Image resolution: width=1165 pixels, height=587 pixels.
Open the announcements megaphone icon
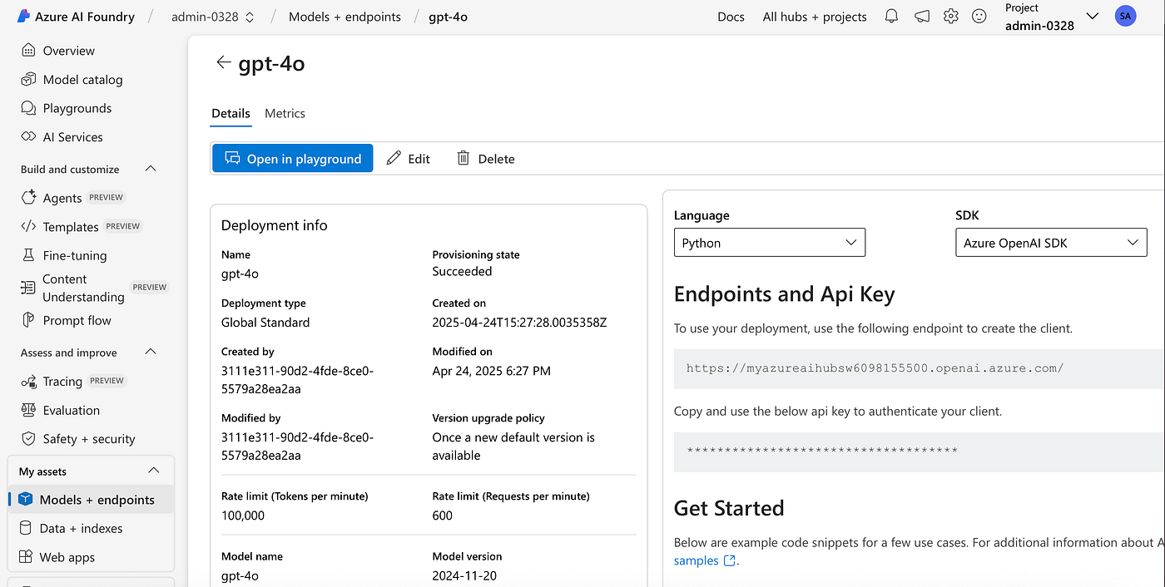pos(921,17)
